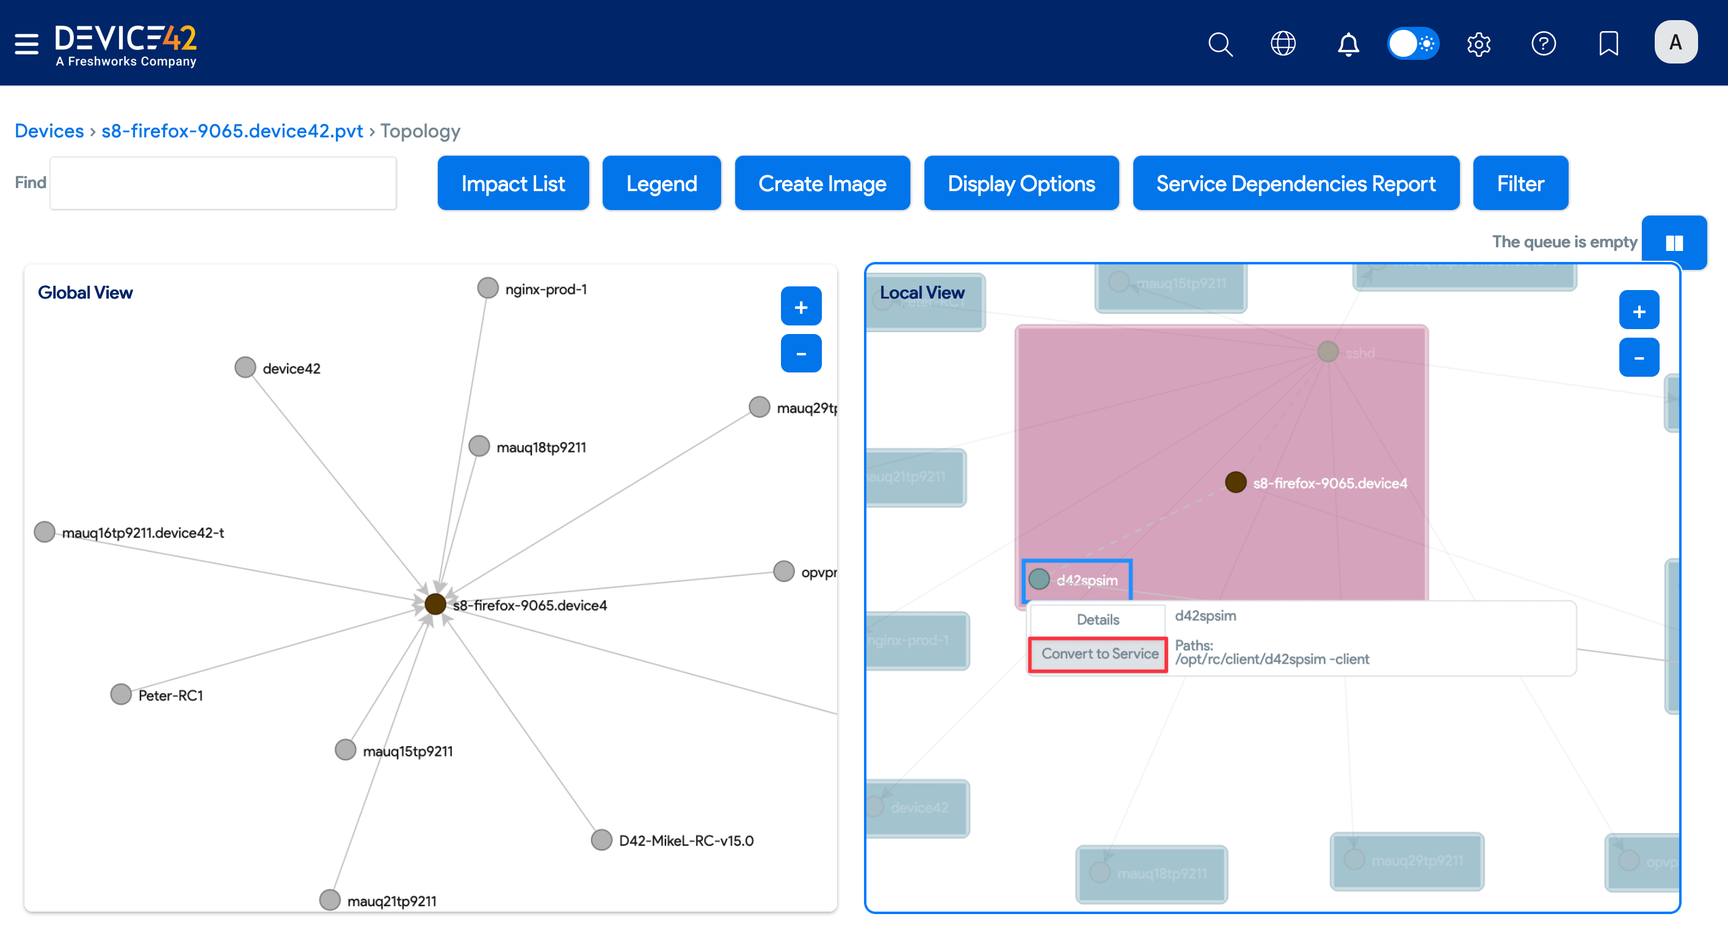
Task: Open the help question mark icon
Action: coord(1543,45)
